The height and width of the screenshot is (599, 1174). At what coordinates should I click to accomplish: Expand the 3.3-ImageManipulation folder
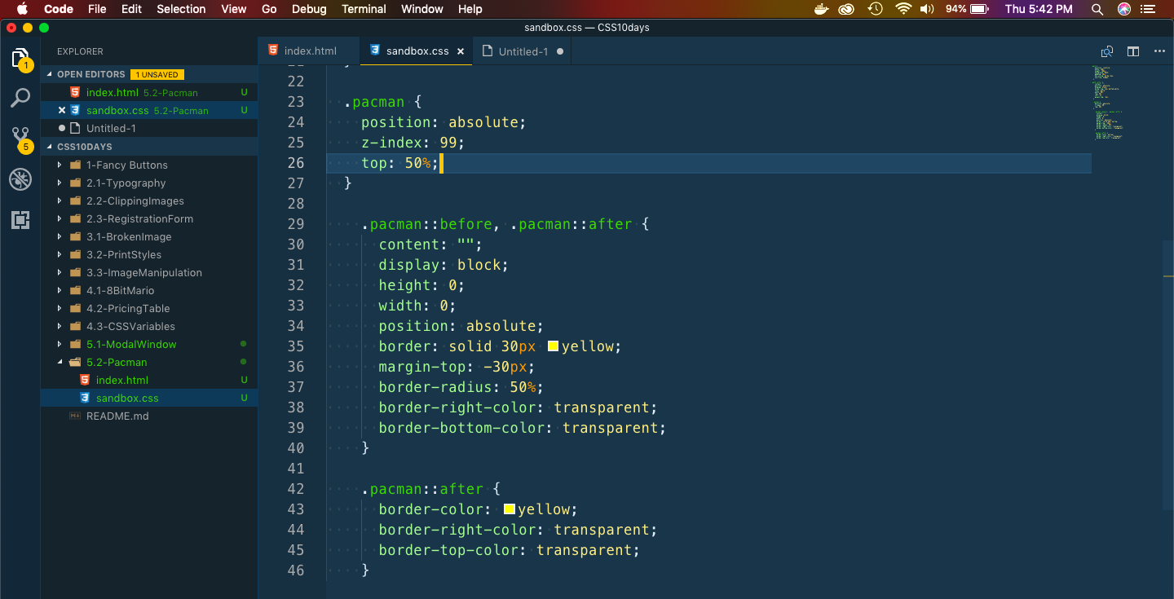[59, 272]
